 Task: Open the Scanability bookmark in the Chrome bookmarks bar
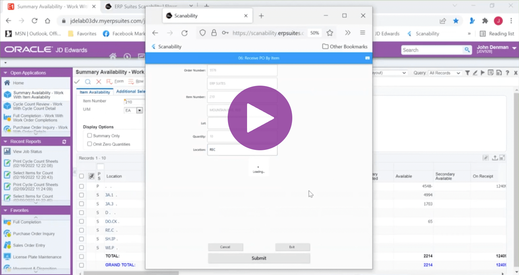point(423,34)
